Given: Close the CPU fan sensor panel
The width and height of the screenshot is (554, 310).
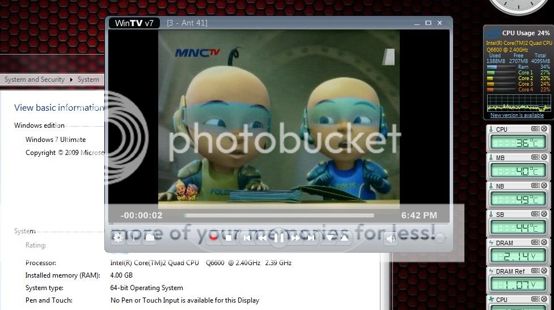Looking at the screenshot, I should pyautogui.click(x=544, y=299).
